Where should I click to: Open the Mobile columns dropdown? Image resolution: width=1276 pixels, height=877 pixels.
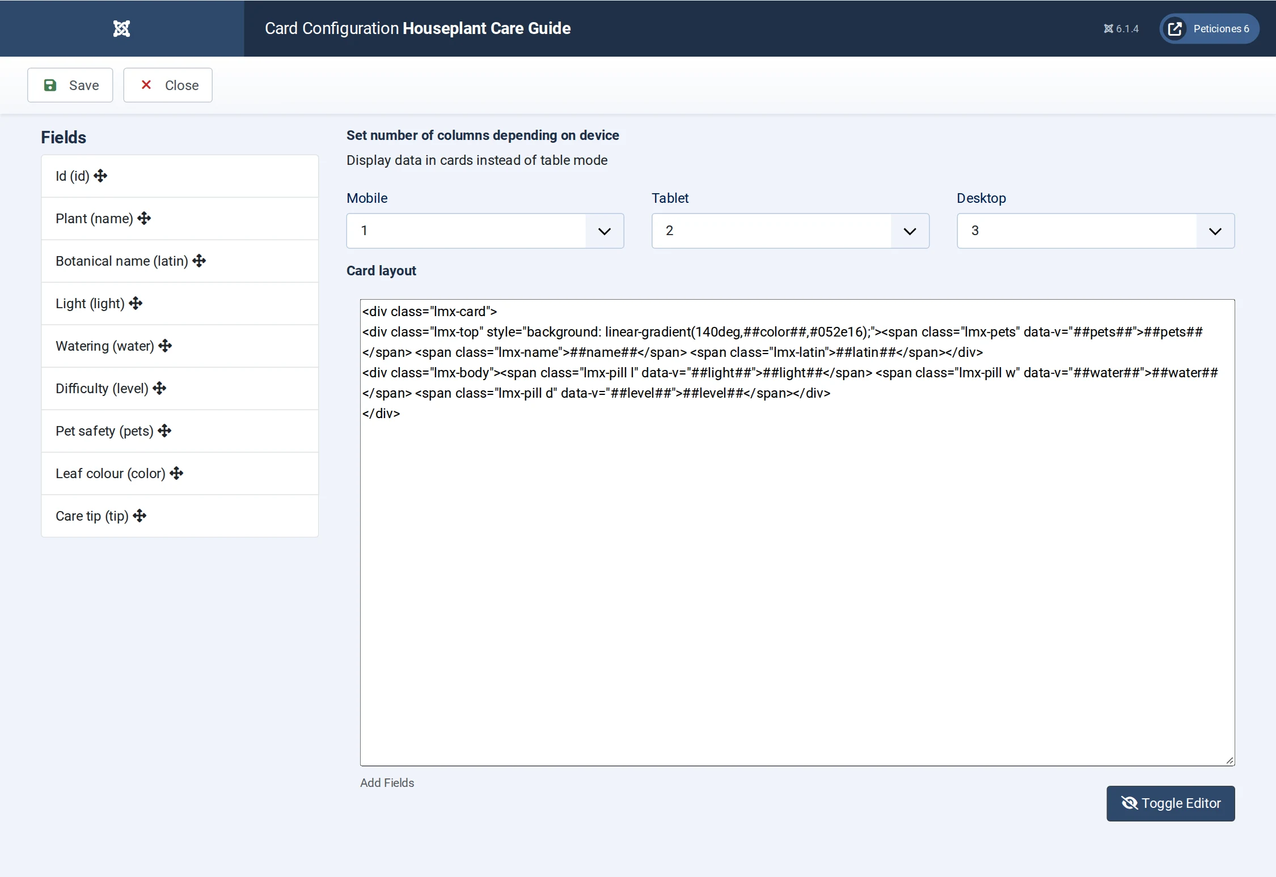485,231
